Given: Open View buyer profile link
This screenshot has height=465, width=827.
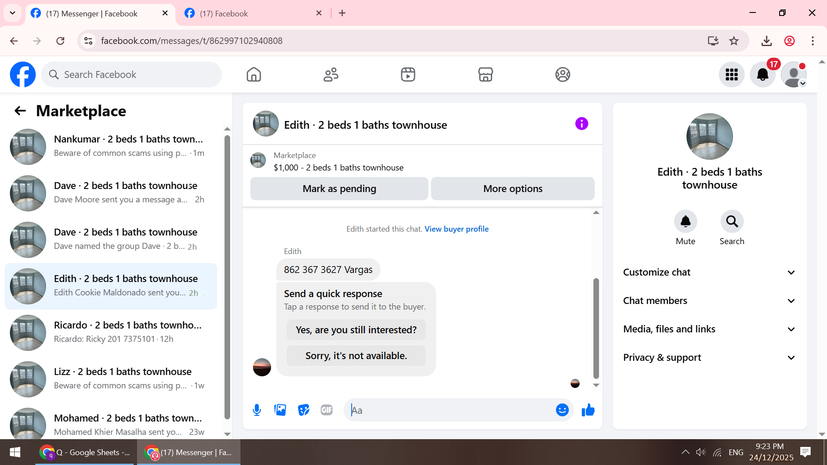Looking at the screenshot, I should pyautogui.click(x=456, y=229).
